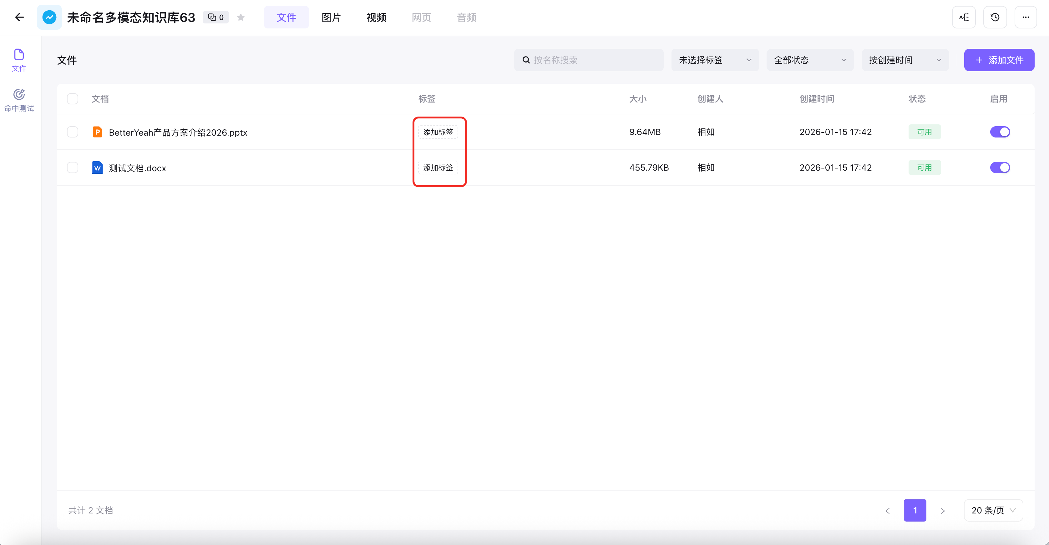The image size is (1049, 545).
Task: Disable the BetterYeah pptx file toggle
Action: pos(1000,132)
